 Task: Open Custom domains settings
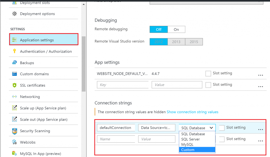pyautogui.click(x=34, y=74)
